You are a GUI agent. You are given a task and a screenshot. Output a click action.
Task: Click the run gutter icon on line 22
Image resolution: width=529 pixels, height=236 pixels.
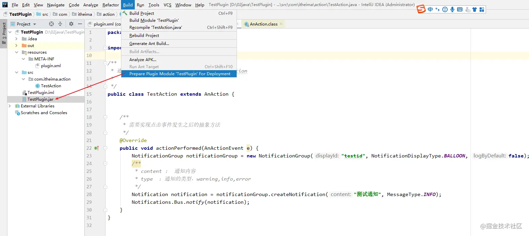pos(96,148)
